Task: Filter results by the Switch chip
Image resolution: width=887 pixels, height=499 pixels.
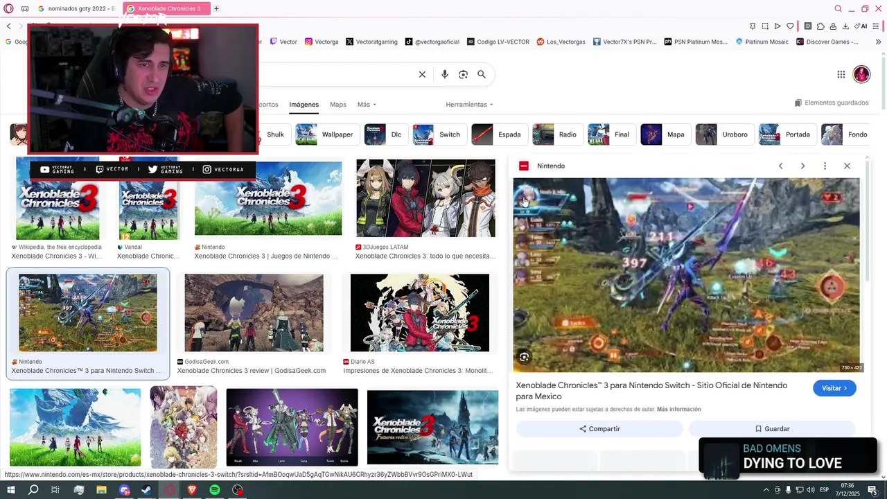Action: pyautogui.click(x=439, y=134)
